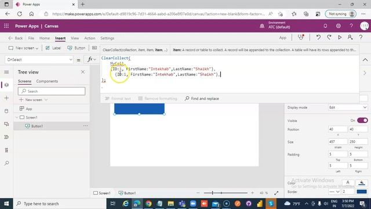Open more options for Button1
Screen dimensions: 371x209
click(85, 126)
